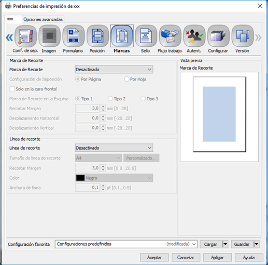Open the Flujo trabajo icon
Viewport: 268px width, 265px height.
[x=170, y=36]
